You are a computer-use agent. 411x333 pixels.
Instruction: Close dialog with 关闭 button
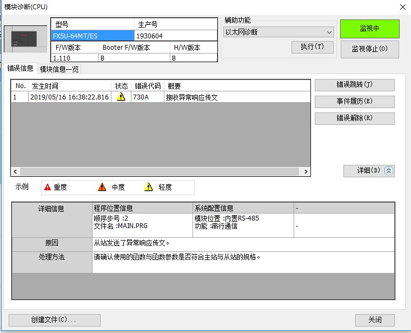pyautogui.click(x=375, y=319)
